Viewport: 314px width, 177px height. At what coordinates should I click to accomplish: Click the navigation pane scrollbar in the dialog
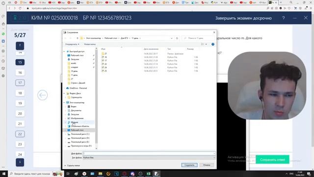click(96, 96)
